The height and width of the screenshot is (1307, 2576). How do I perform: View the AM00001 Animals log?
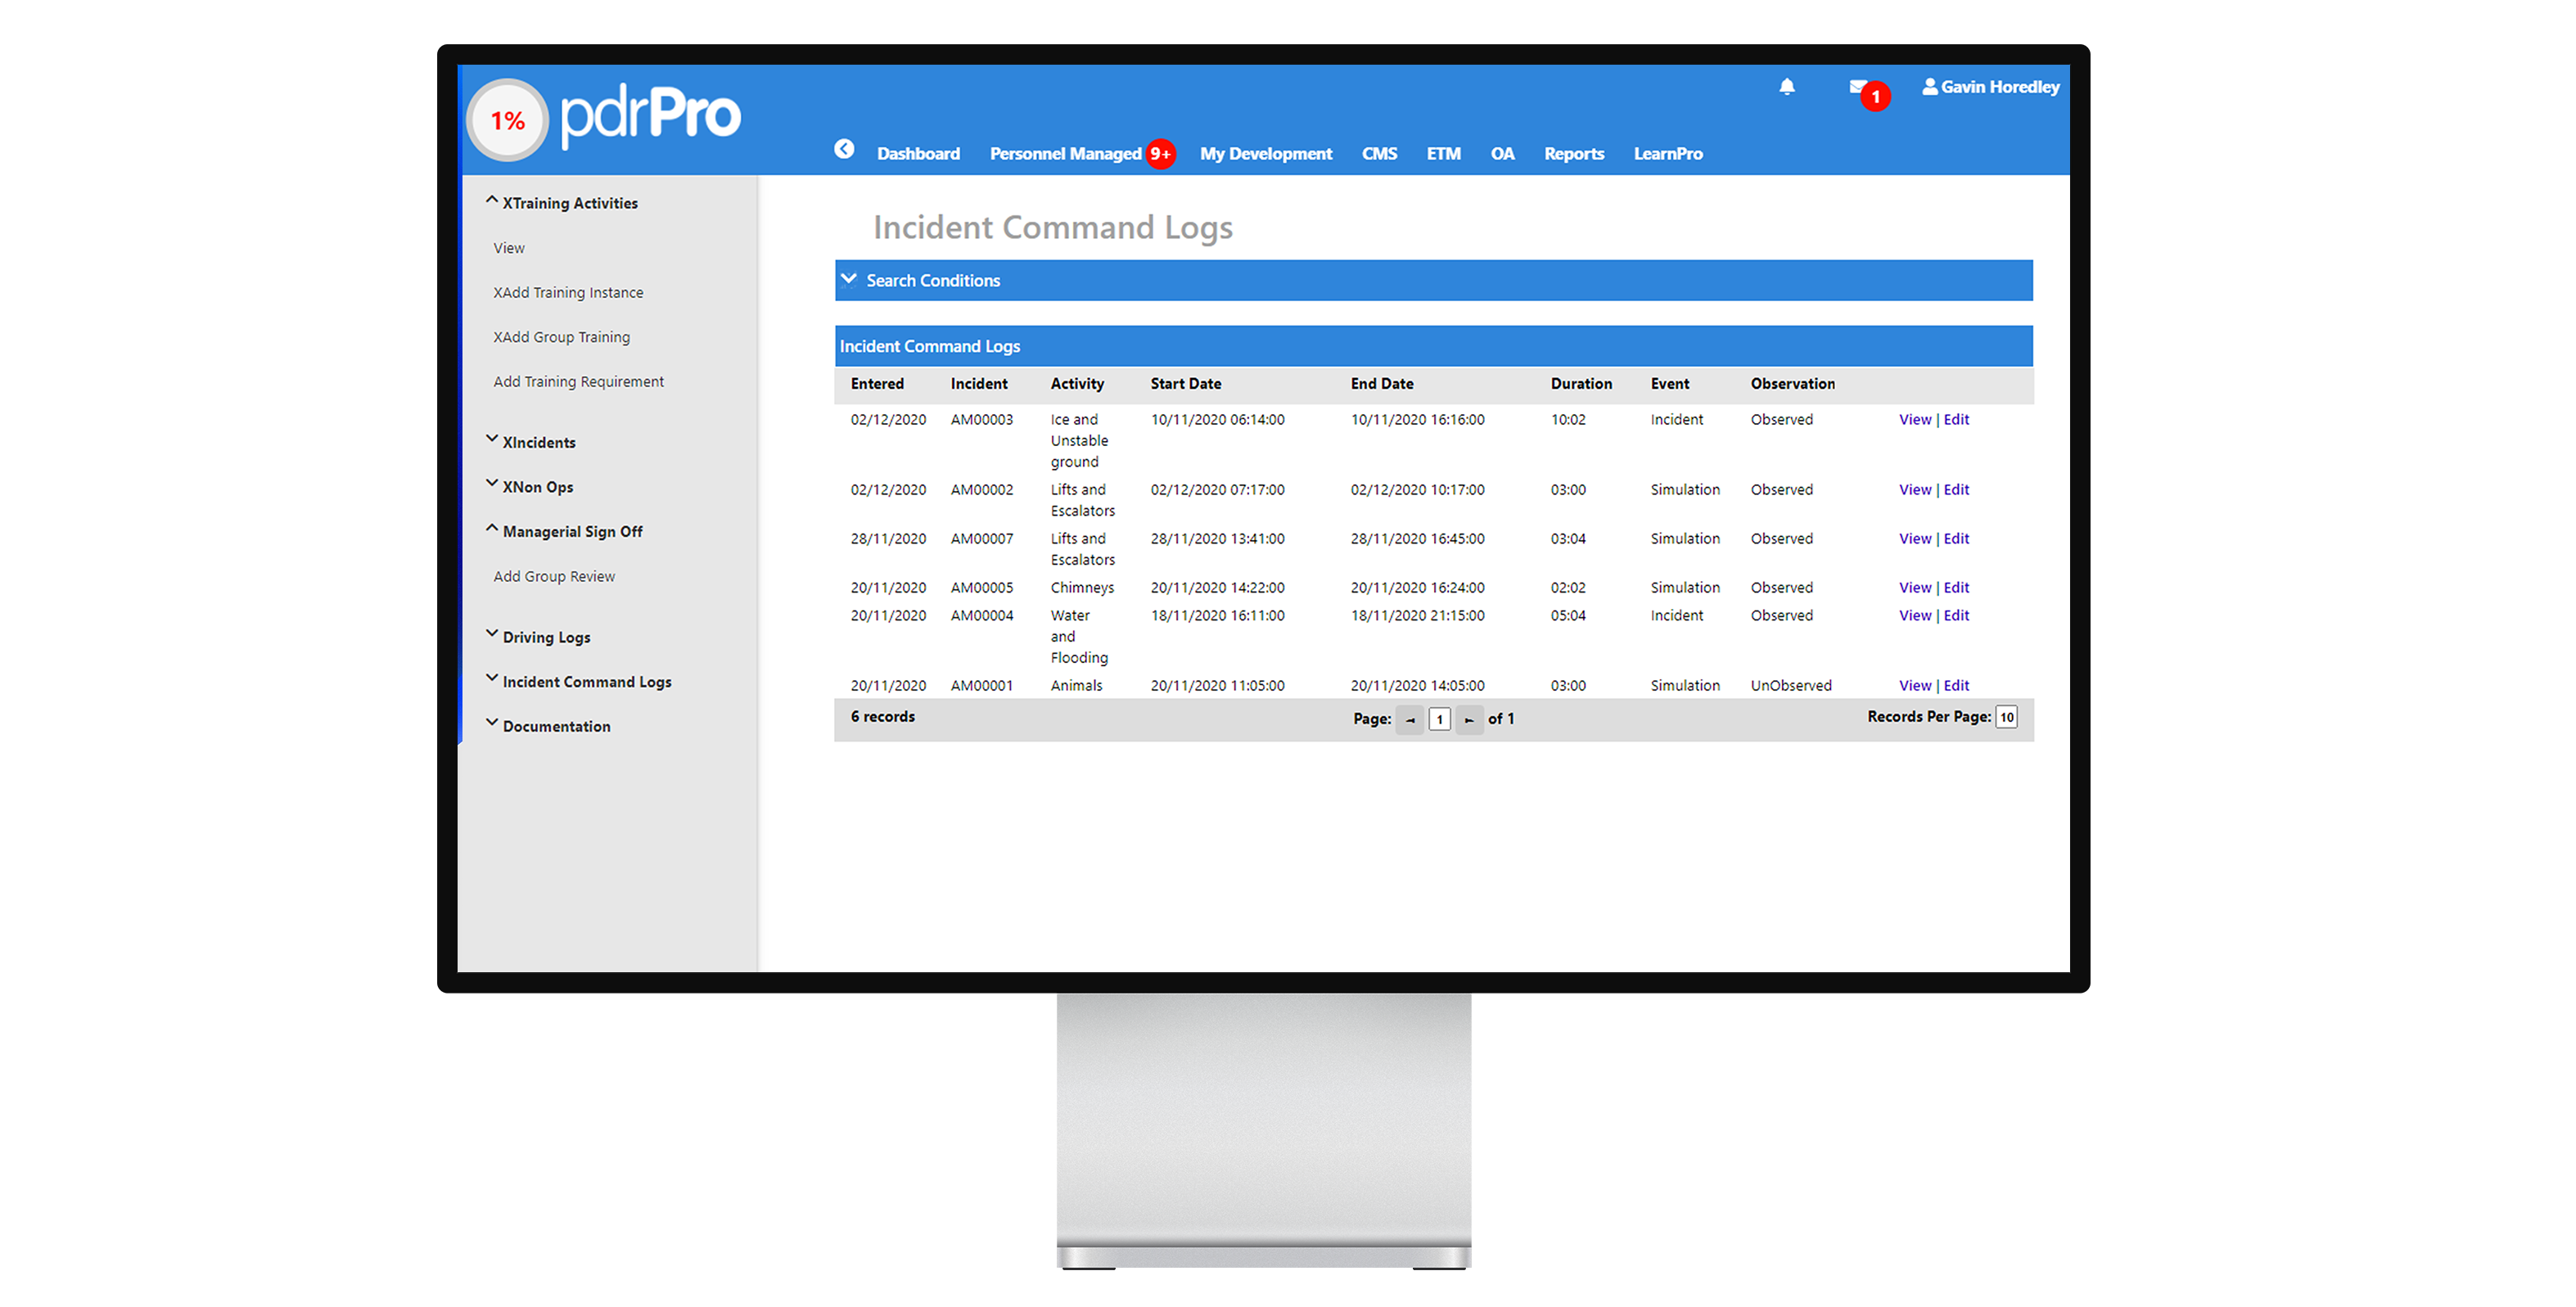pyautogui.click(x=1914, y=685)
